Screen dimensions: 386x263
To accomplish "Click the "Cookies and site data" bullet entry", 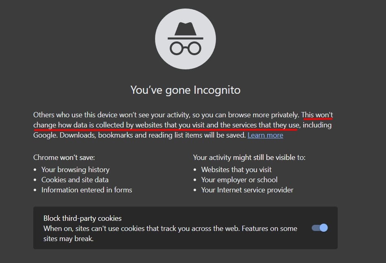I will tap(75, 179).
